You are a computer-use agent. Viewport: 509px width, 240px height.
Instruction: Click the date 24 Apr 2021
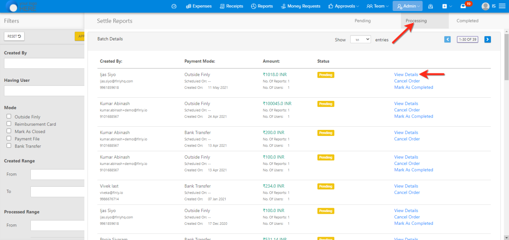217,116
